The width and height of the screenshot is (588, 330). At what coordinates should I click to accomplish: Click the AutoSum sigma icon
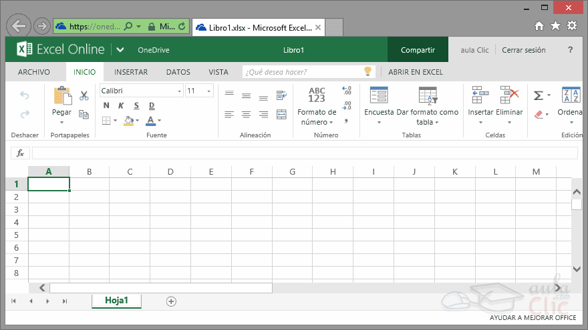[x=538, y=95]
